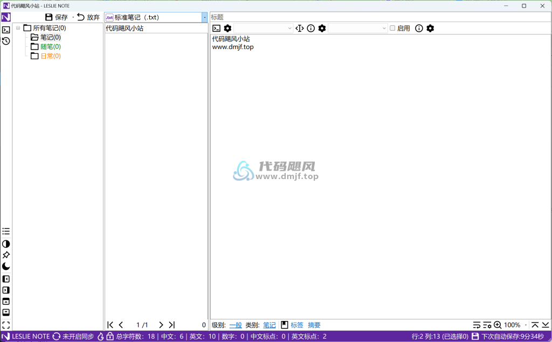552x342 pixels.
Task: Go to first page of note list
Action: 110,325
